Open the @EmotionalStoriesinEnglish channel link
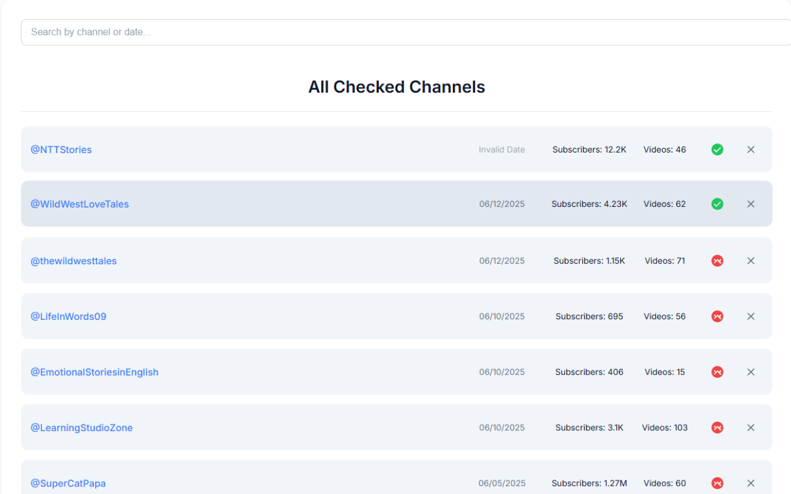The height and width of the screenshot is (494, 791). pos(95,372)
